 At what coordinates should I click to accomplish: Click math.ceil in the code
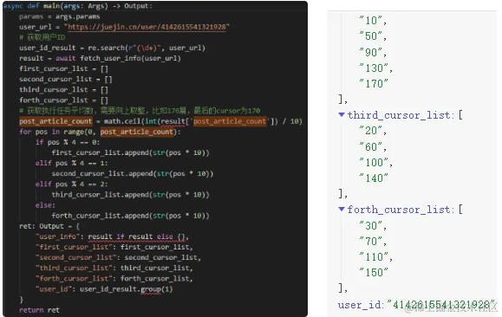[123, 121]
